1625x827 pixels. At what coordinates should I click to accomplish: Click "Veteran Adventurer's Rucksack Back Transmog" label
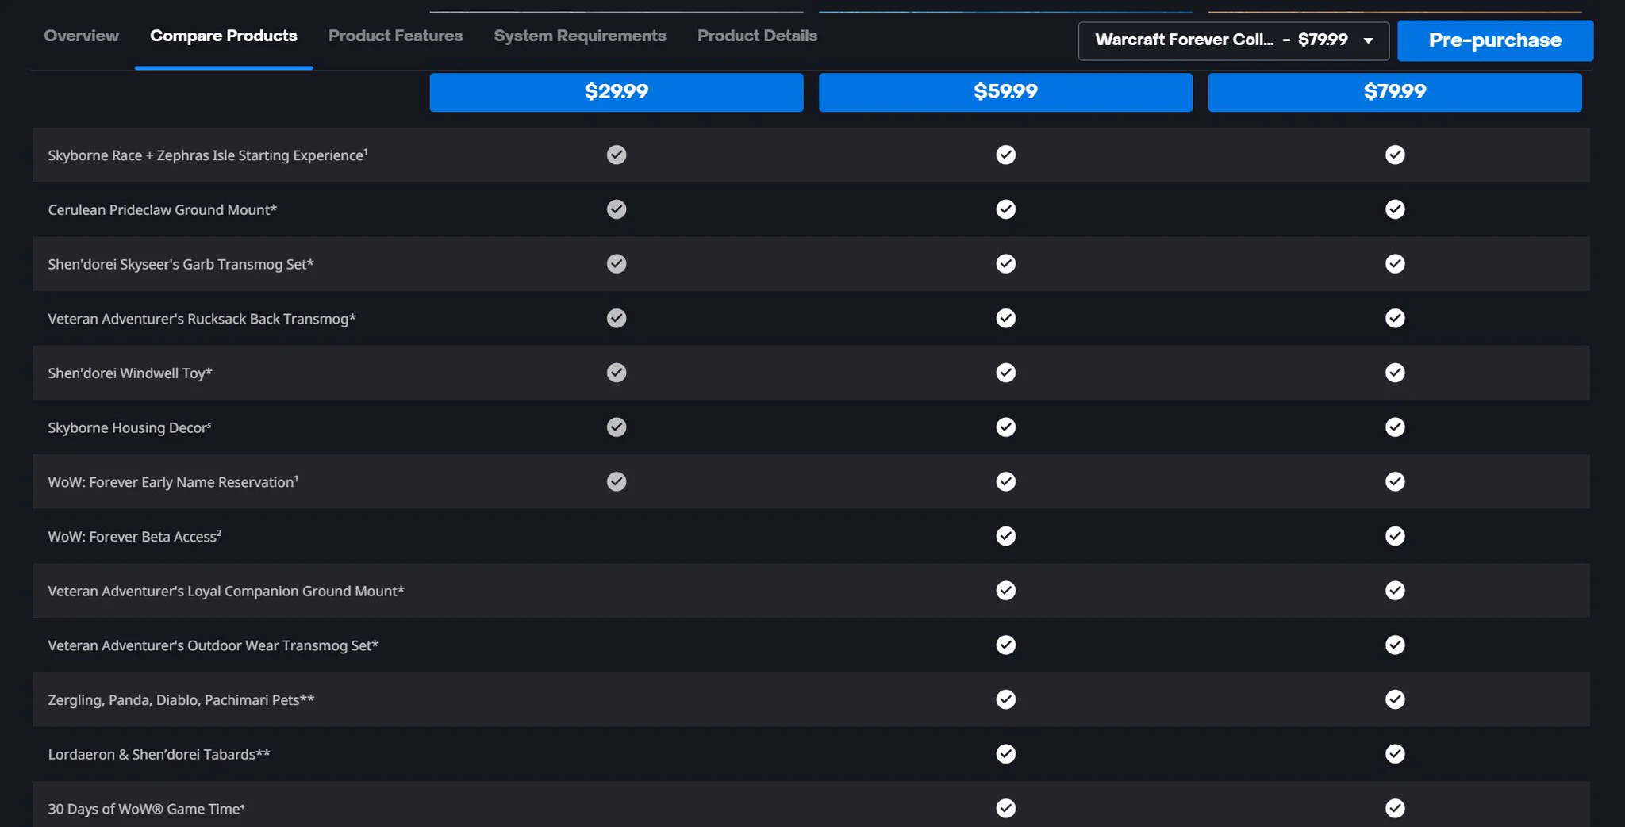pyautogui.click(x=202, y=319)
